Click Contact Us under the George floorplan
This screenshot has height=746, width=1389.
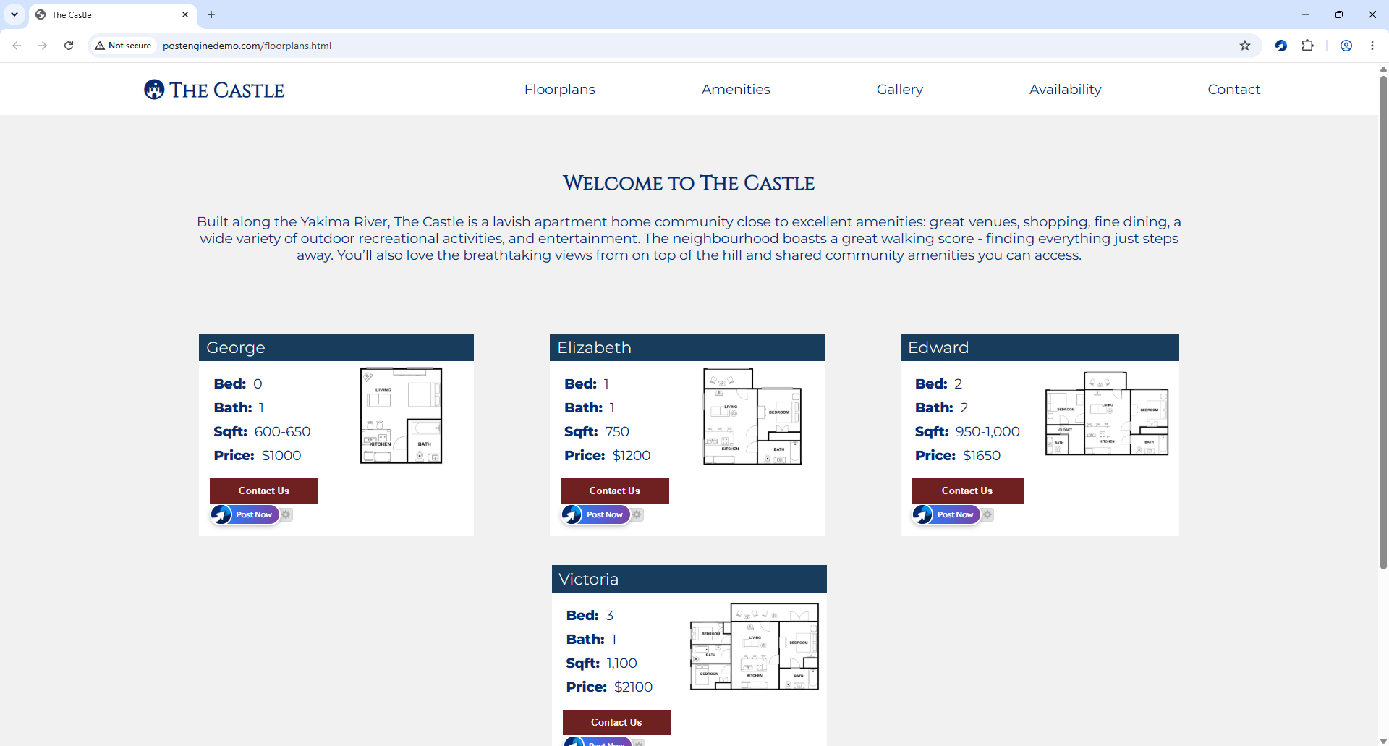coord(264,491)
